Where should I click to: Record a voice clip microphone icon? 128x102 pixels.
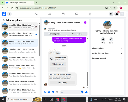pyautogui.click(x=45, y=92)
